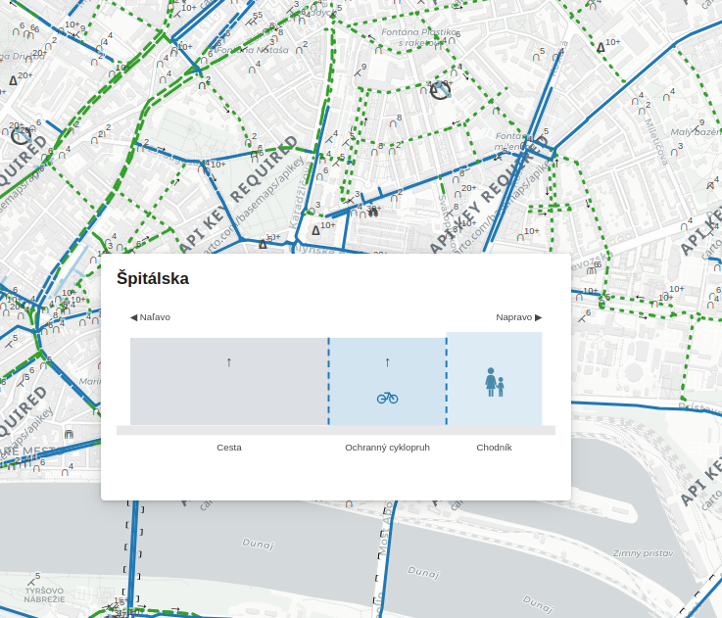Click the Ochranný cyklopruh label
Screen dimensions: 722x618
pyautogui.click(x=387, y=448)
